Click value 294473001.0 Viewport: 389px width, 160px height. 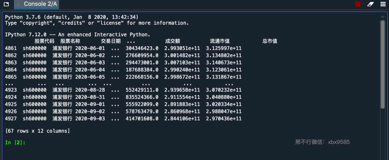coord(142,63)
